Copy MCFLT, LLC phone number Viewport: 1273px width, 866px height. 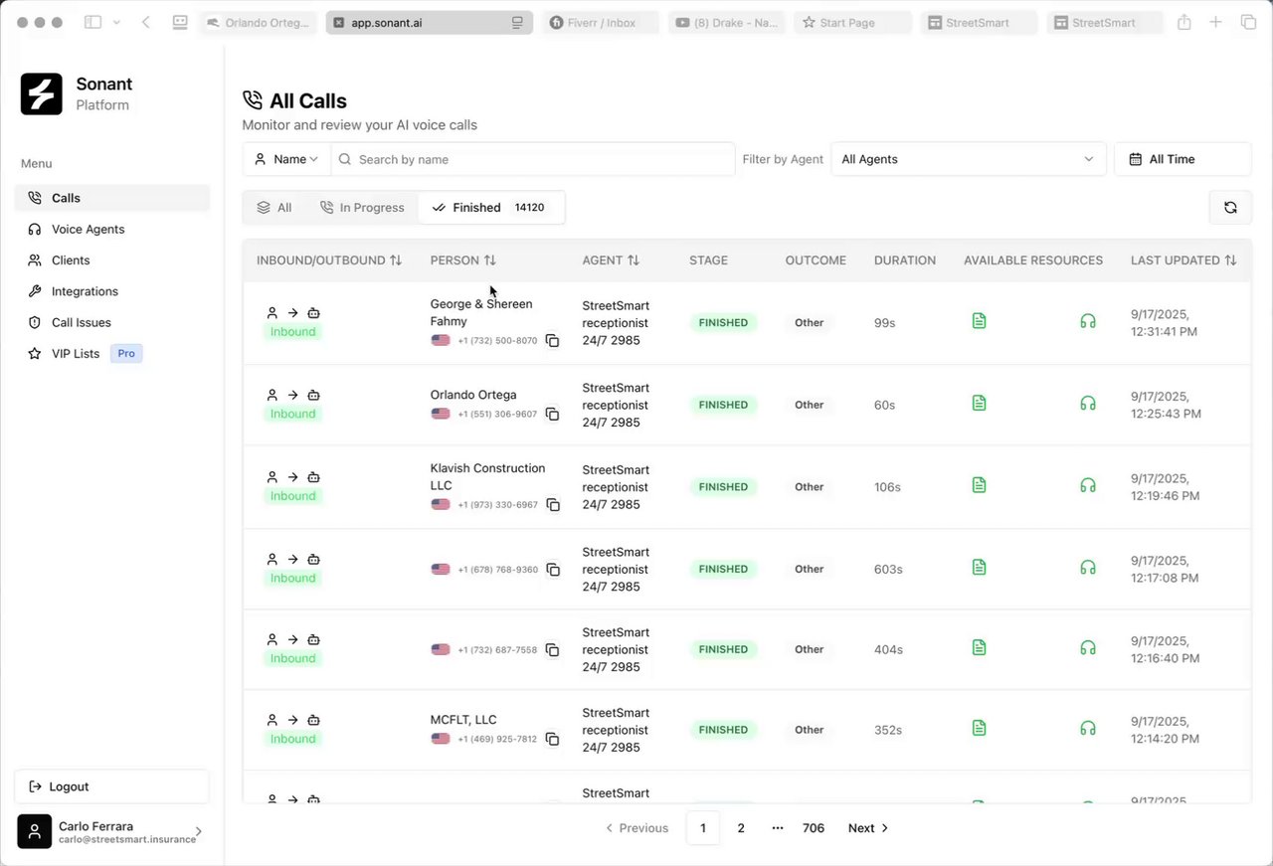click(553, 740)
